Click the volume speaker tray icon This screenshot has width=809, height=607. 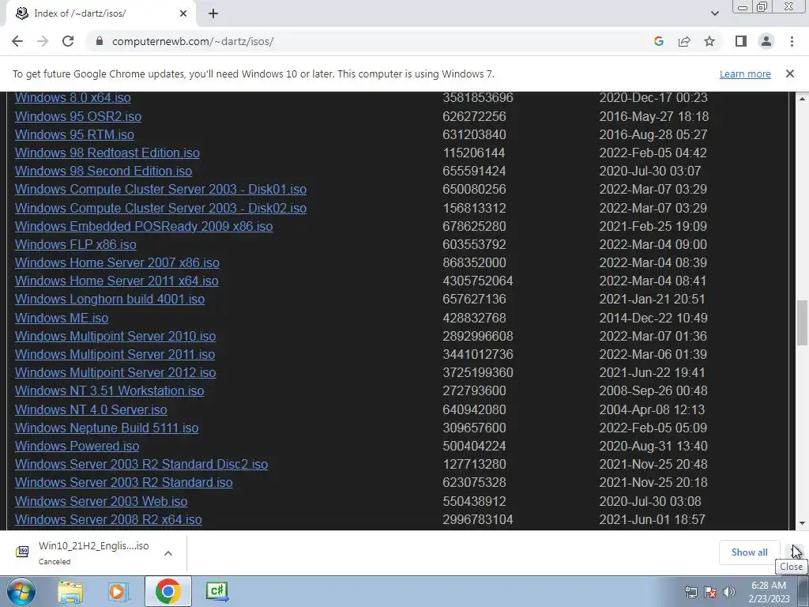[729, 592]
